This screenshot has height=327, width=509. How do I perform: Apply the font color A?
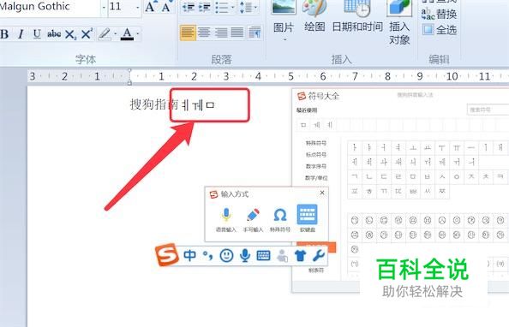(127, 33)
